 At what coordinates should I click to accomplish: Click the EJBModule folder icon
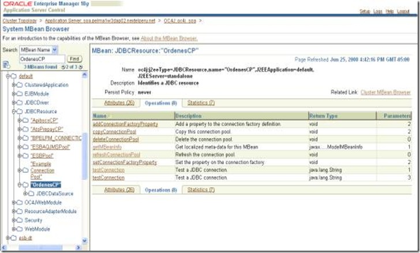[20, 94]
